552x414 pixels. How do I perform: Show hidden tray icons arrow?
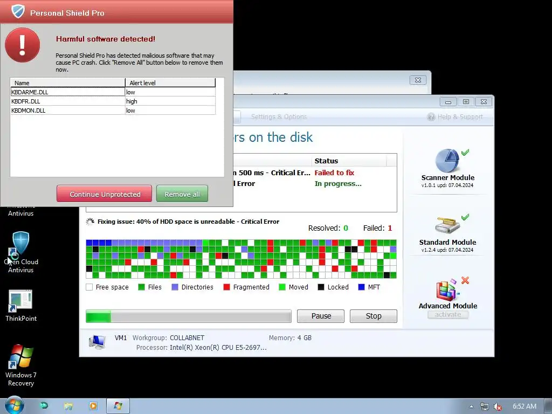coord(471,406)
